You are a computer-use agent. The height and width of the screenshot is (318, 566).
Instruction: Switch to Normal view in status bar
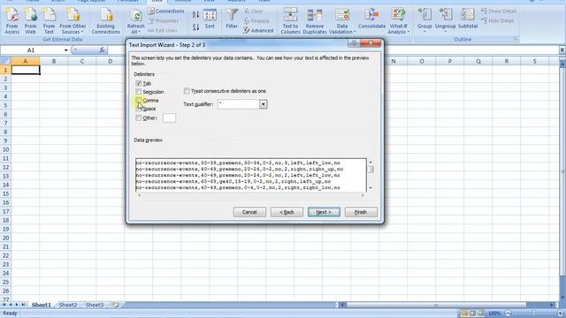464,314
